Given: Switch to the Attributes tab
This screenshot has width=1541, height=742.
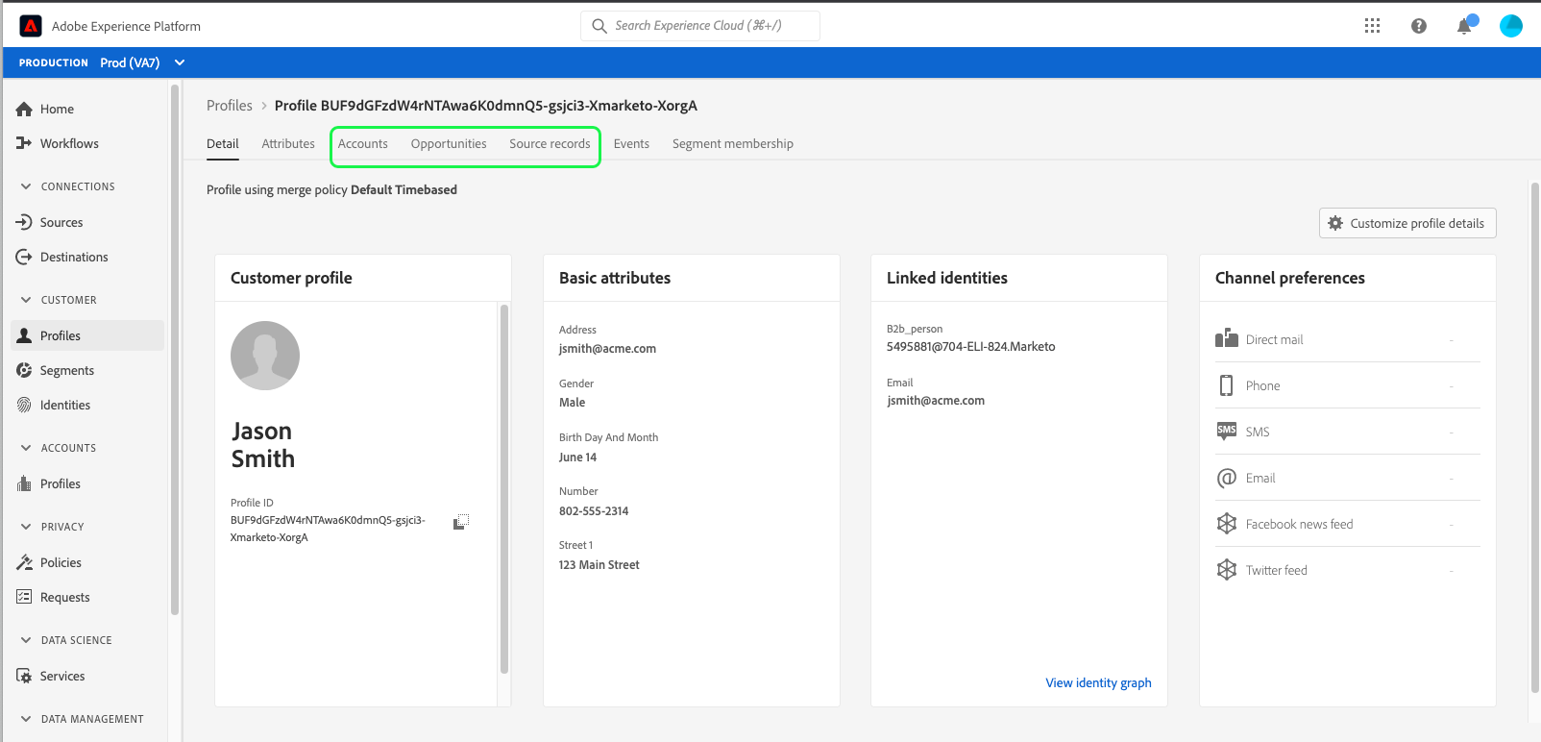Looking at the screenshot, I should pos(288,144).
